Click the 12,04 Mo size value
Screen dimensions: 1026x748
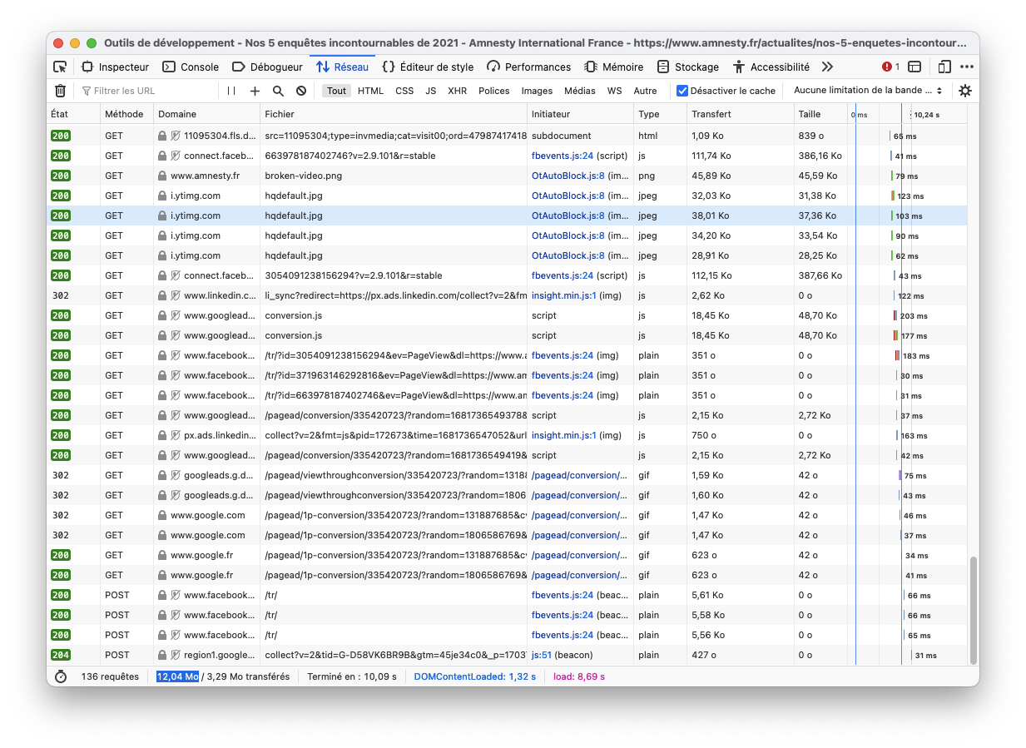click(177, 676)
